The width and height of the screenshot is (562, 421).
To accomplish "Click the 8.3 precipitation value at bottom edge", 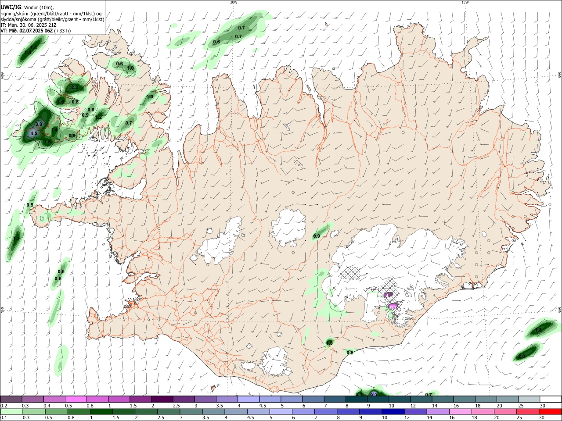I will tap(374, 395).
